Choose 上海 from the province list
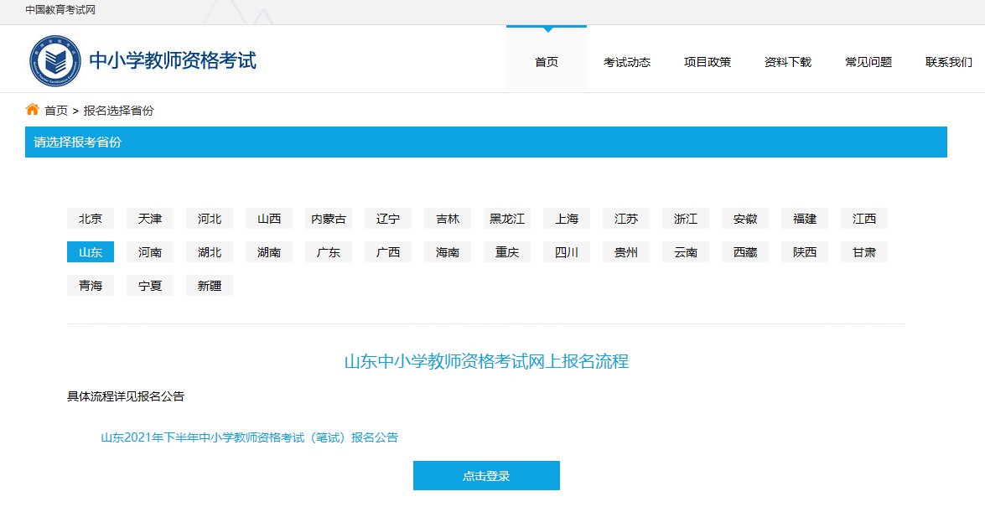985x512 pixels. 567,219
